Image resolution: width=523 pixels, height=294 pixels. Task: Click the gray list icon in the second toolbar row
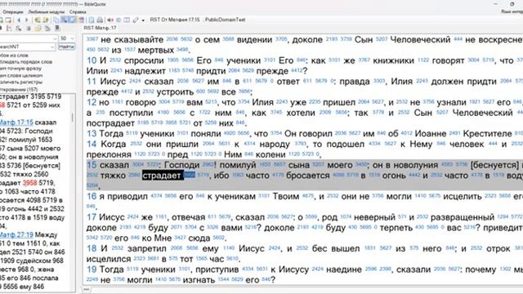tap(29, 29)
